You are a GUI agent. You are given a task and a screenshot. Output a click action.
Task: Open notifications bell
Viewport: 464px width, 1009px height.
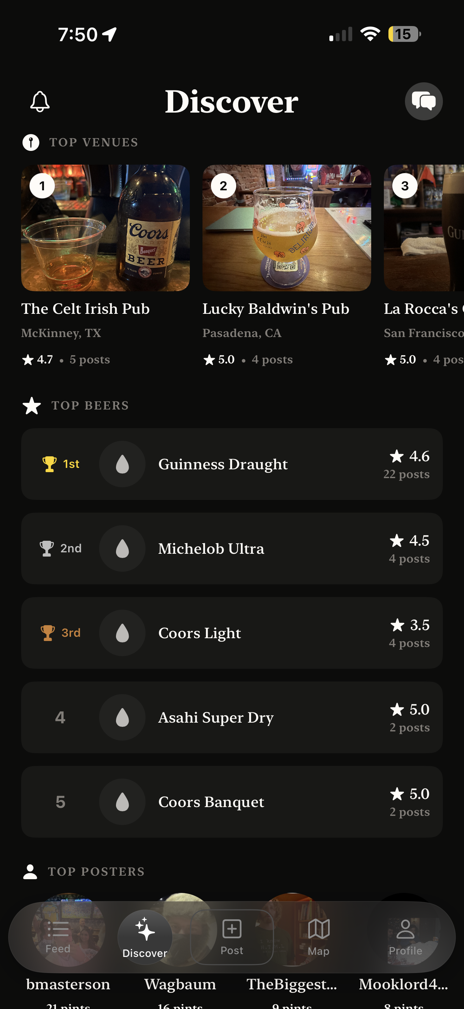point(40,101)
